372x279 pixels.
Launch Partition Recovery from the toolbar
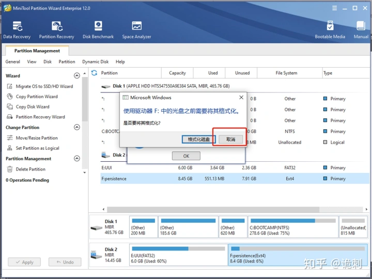(56, 30)
